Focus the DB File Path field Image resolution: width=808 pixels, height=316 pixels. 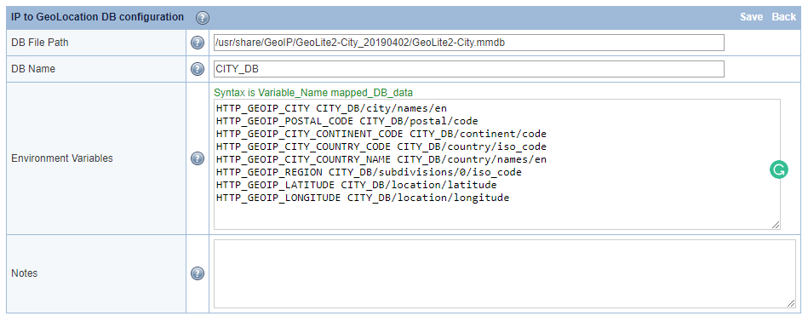[x=469, y=43]
